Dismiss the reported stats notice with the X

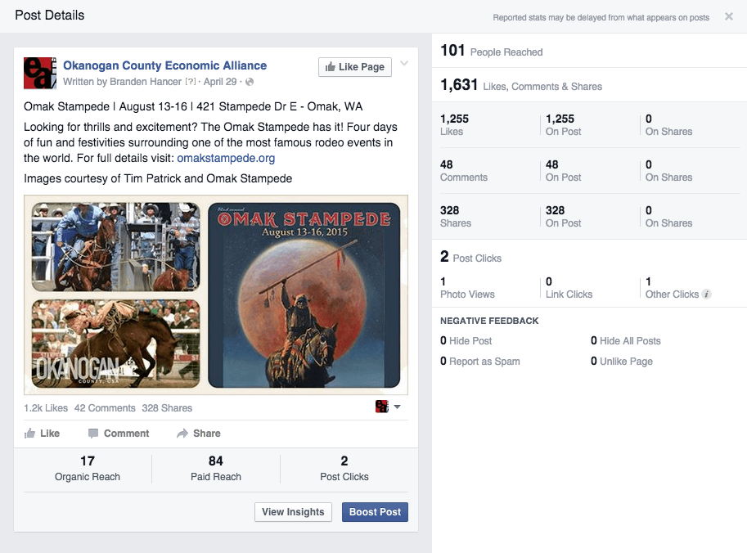point(728,16)
